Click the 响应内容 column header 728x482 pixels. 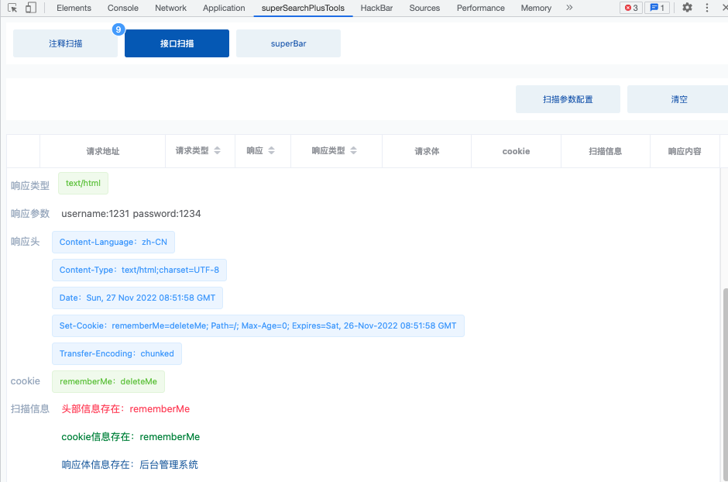coord(685,151)
